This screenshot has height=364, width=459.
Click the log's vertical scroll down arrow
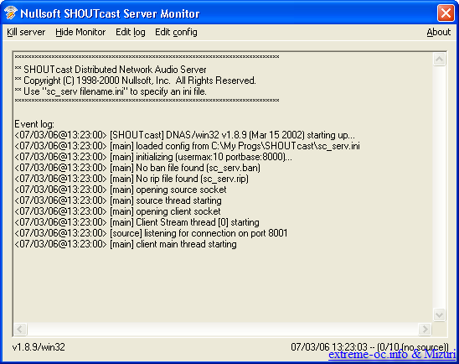tap(439, 315)
